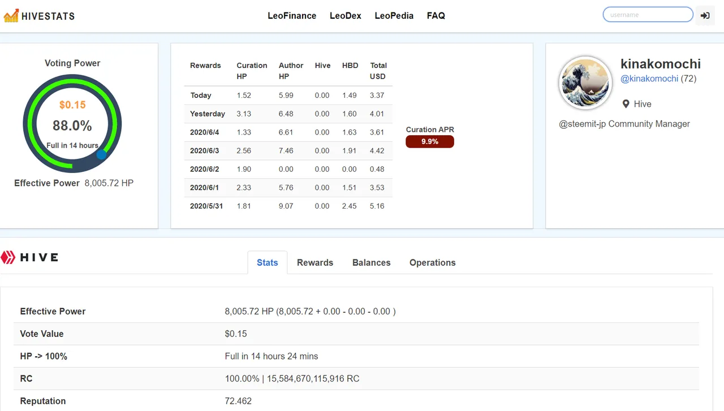Click the HBD column header

click(x=350, y=66)
